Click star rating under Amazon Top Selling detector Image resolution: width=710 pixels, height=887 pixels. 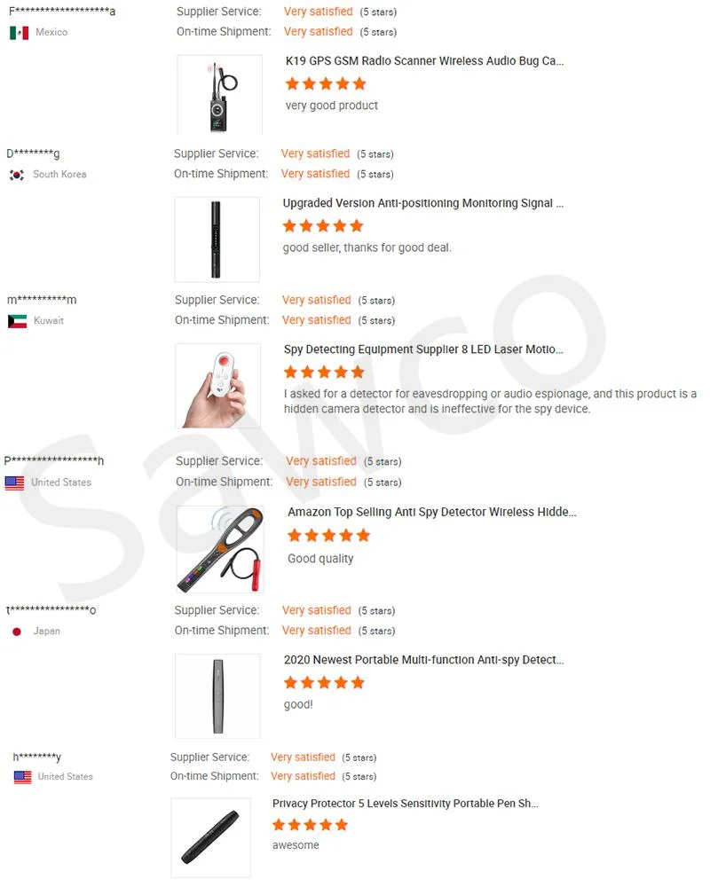[x=329, y=535]
